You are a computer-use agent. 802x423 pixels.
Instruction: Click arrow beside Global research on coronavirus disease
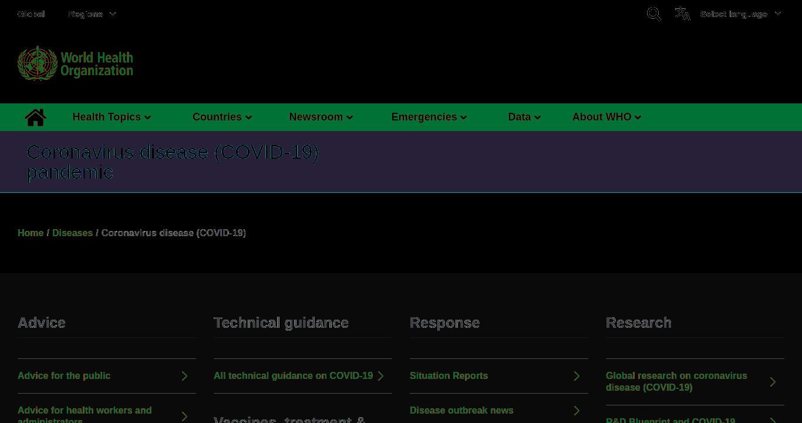(x=773, y=382)
